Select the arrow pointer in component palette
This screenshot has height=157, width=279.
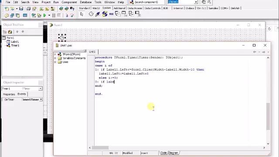tap(82, 14)
